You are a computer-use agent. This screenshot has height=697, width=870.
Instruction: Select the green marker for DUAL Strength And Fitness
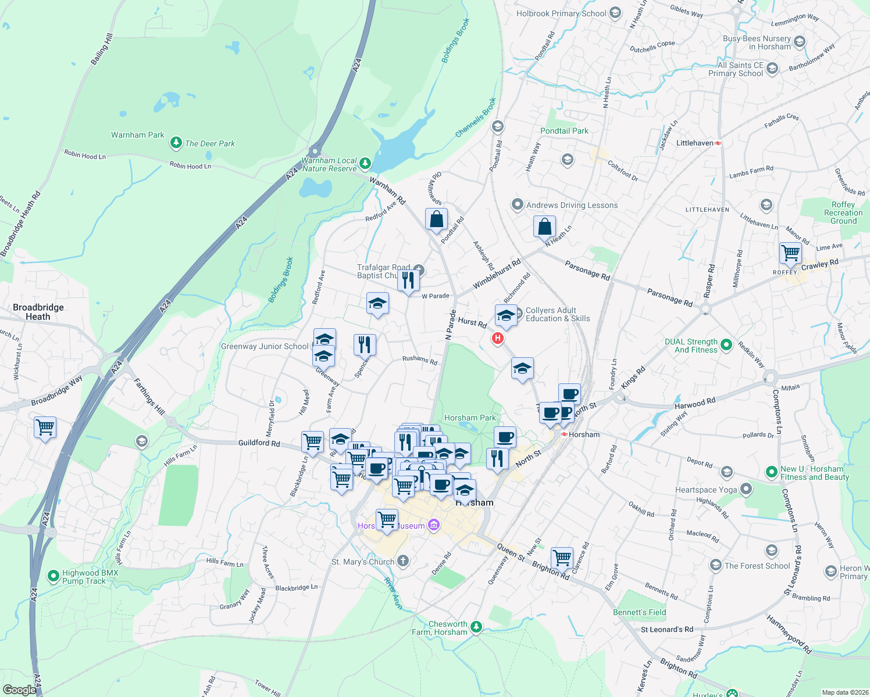click(x=726, y=345)
